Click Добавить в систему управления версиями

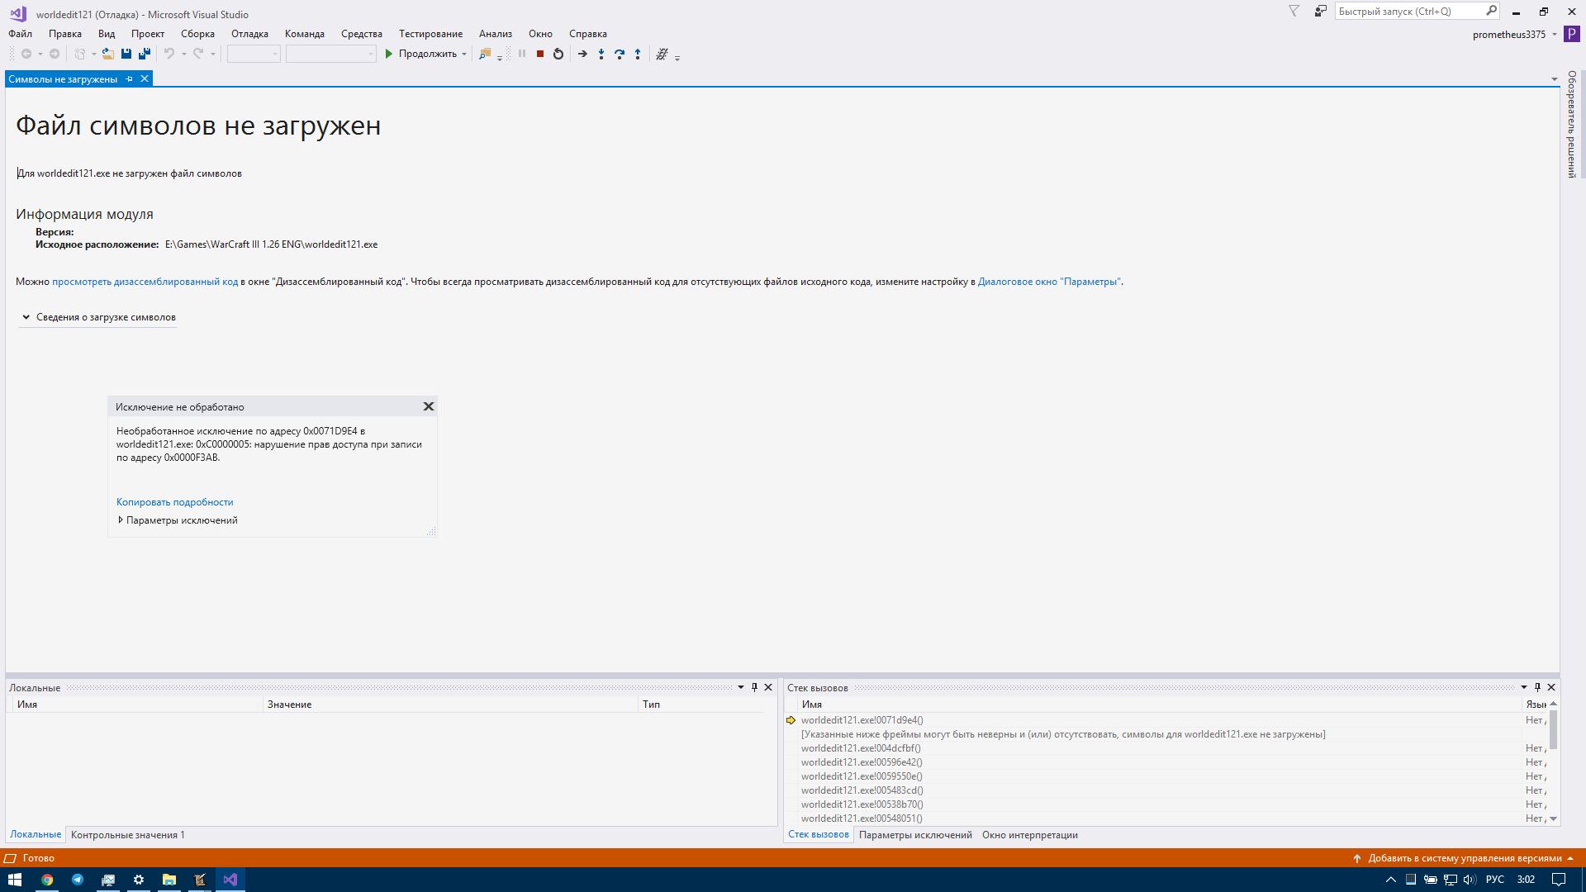click(1464, 858)
